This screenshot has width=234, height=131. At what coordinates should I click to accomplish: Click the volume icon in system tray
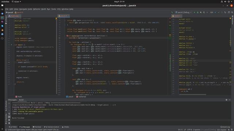pos(225,1)
